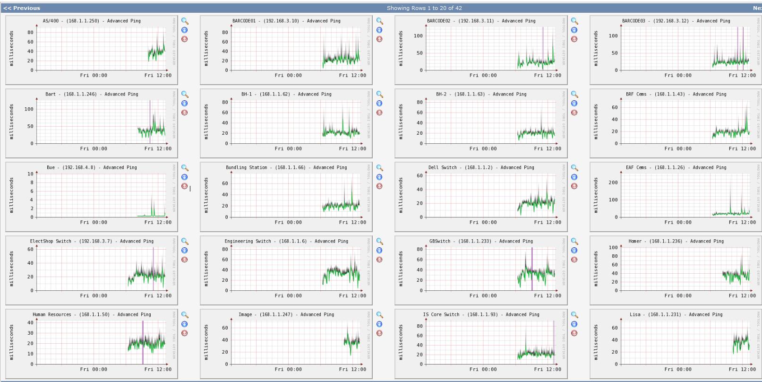Zoom the Engineering Switch graph with magnifier icon
This screenshot has width=762, height=382.
pyautogui.click(x=379, y=242)
